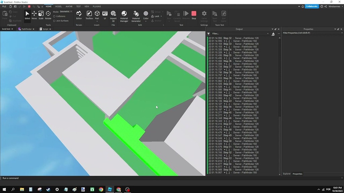The image size is (344, 193).
Task: Click the taskbar clock showing 10:01 PM
Action: (x=337, y=190)
